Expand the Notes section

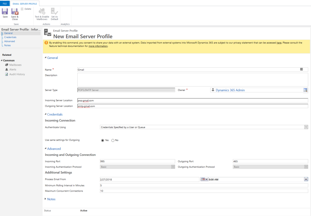[46, 199]
